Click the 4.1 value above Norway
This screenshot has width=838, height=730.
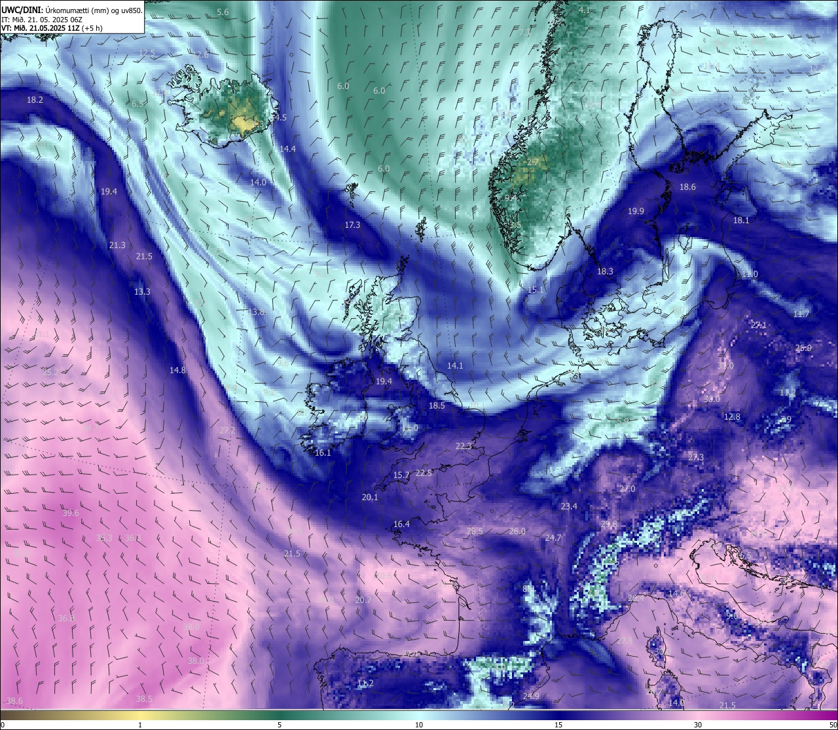click(x=585, y=10)
